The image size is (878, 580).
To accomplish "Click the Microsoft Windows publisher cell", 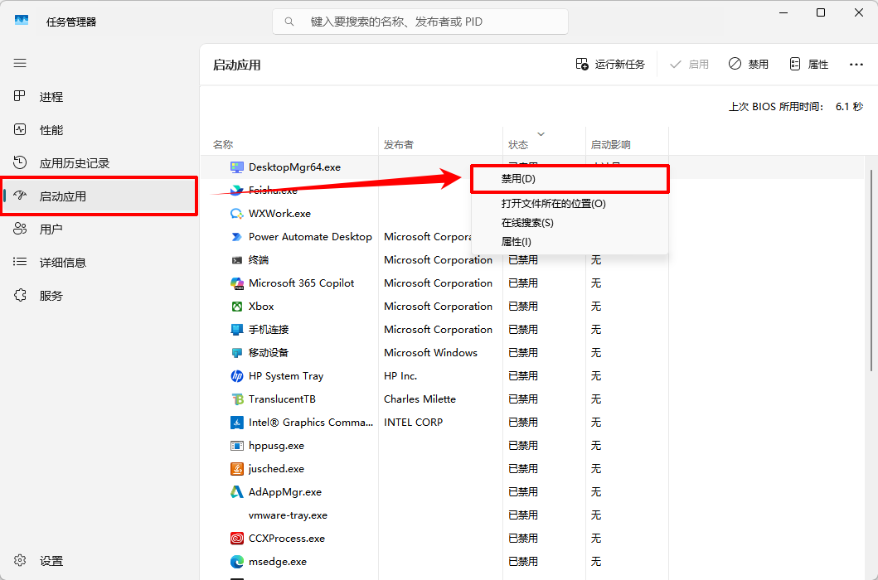I will (430, 353).
